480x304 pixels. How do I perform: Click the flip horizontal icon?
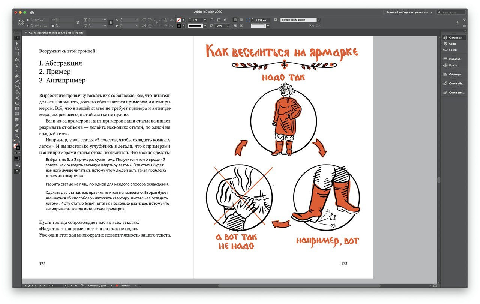point(144,26)
